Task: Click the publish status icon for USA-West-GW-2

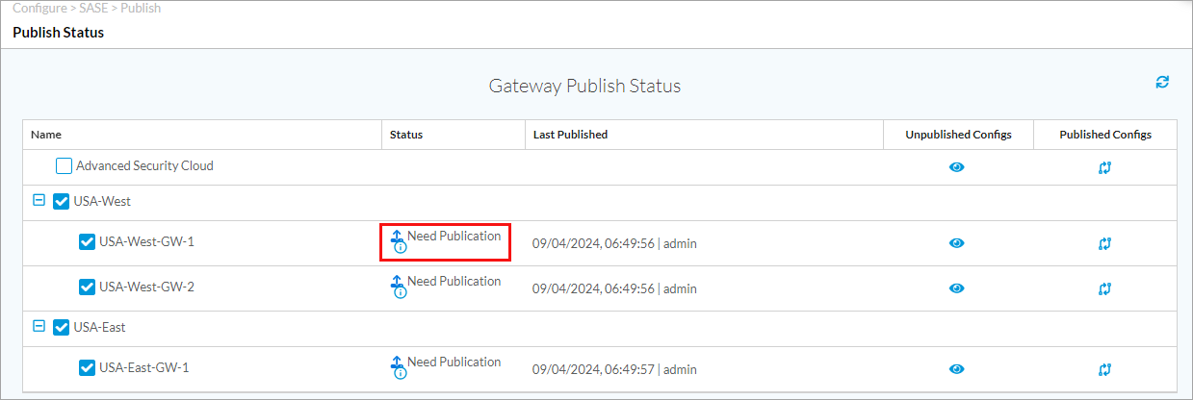Action: pos(397,287)
